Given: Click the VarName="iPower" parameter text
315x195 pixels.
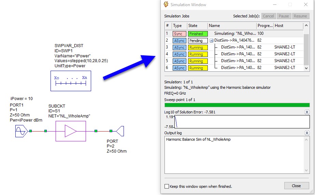Looking at the screenshot, I should [73, 56].
